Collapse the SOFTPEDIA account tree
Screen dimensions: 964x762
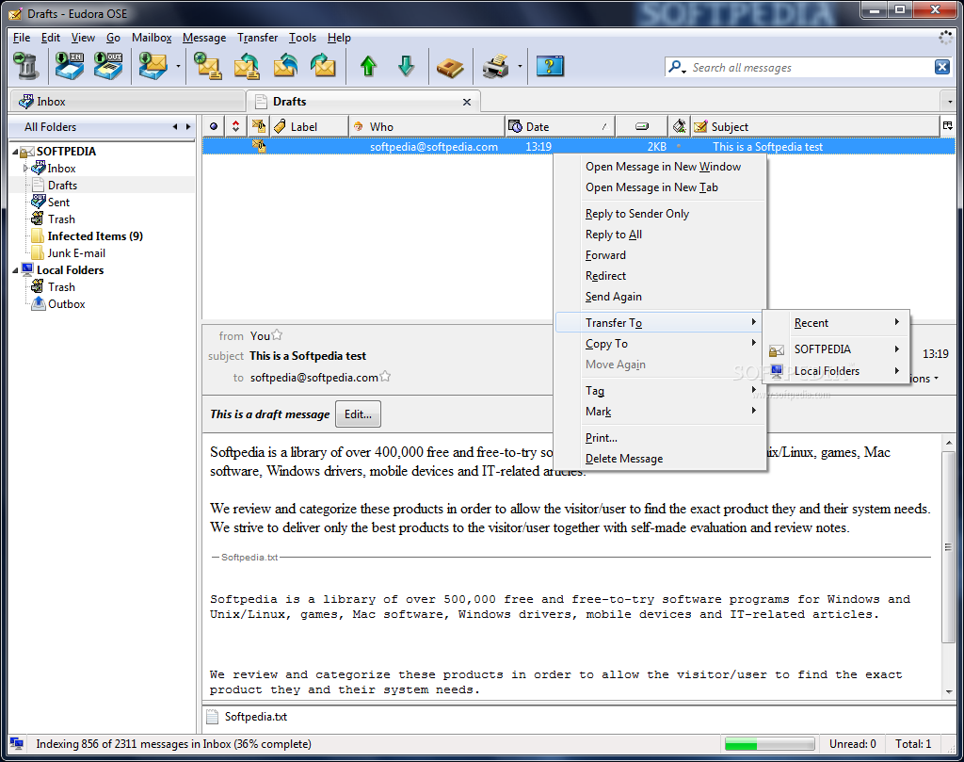(15, 152)
